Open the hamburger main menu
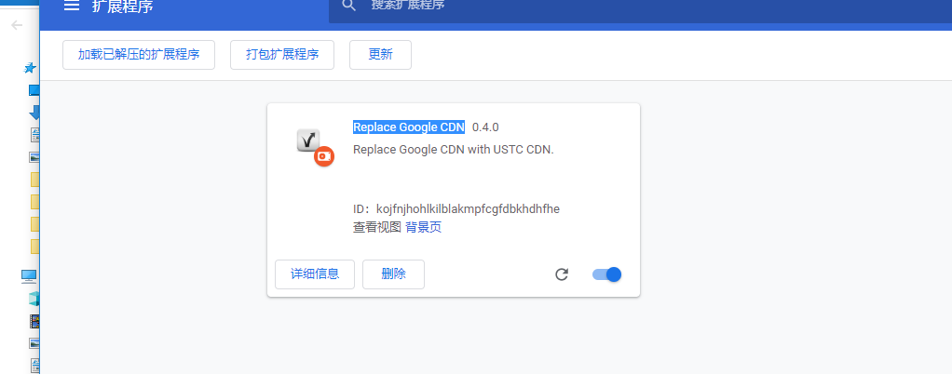 [x=72, y=7]
